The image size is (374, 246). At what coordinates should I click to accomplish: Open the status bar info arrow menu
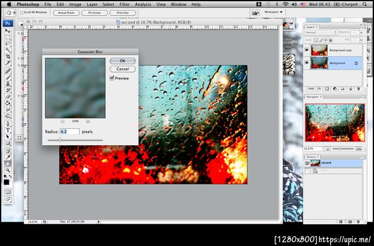[98, 222]
